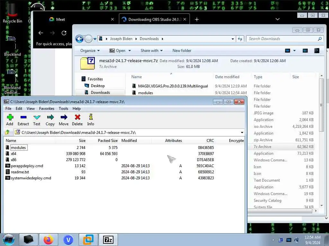Open the Favorites menu in 7-Zip

click(47, 109)
